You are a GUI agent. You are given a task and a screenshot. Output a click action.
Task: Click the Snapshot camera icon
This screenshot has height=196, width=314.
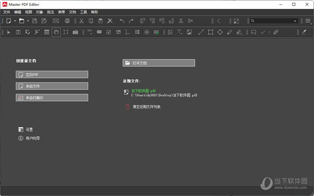click(x=75, y=32)
